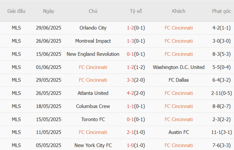Click the 4-2 score for Atlanta United
Viewport: 234px width, 150px height.
click(130, 93)
